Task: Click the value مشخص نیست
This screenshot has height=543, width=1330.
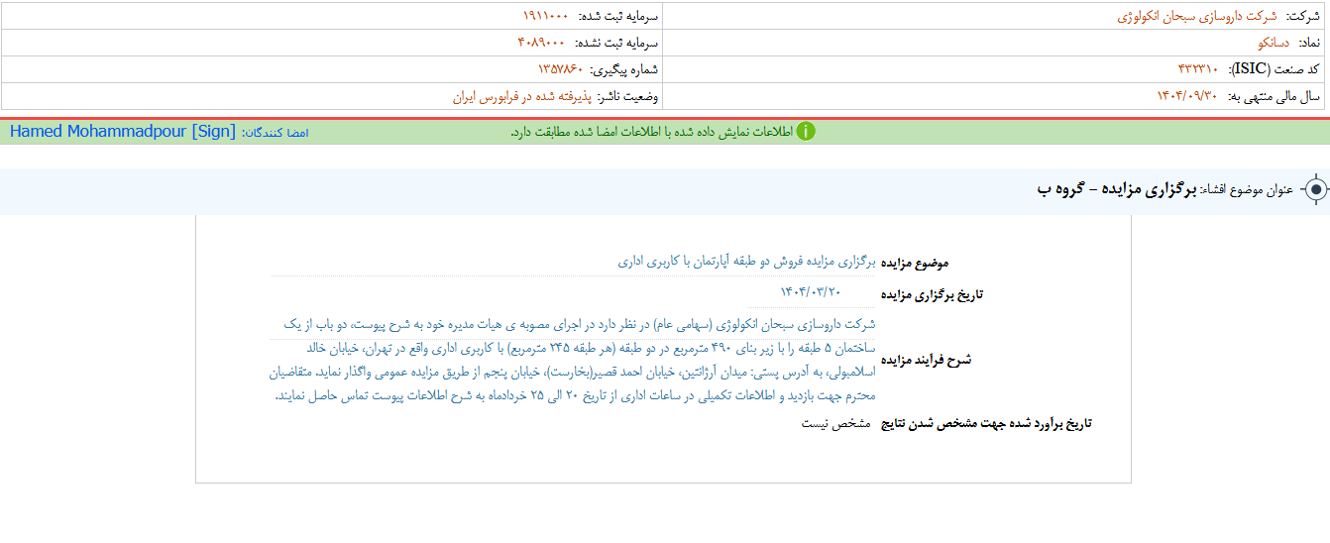Action: [835, 423]
